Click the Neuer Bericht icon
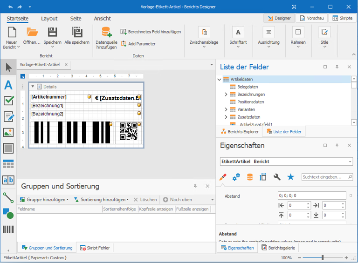The height and width of the screenshot is (263, 358). (12, 32)
